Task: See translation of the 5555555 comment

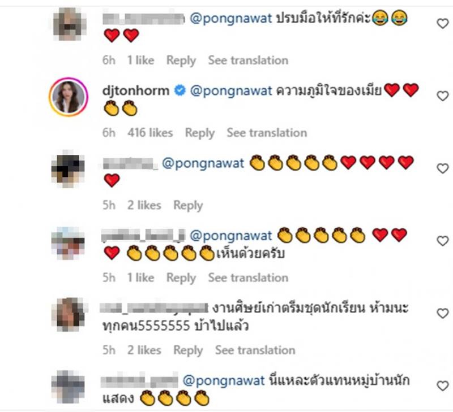Action: (x=255, y=350)
